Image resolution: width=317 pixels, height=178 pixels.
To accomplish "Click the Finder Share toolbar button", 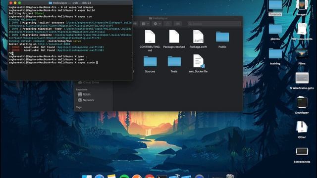I will click(x=167, y=24).
